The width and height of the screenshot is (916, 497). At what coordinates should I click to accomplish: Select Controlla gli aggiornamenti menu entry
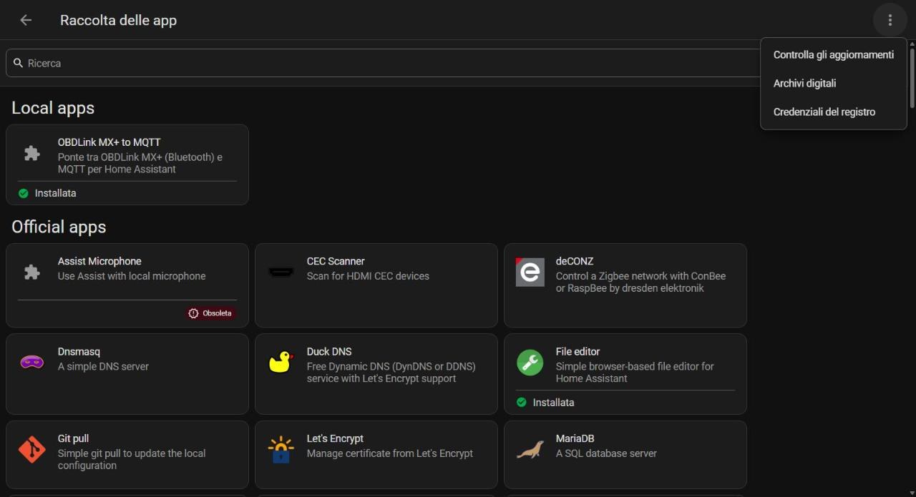[x=834, y=55]
